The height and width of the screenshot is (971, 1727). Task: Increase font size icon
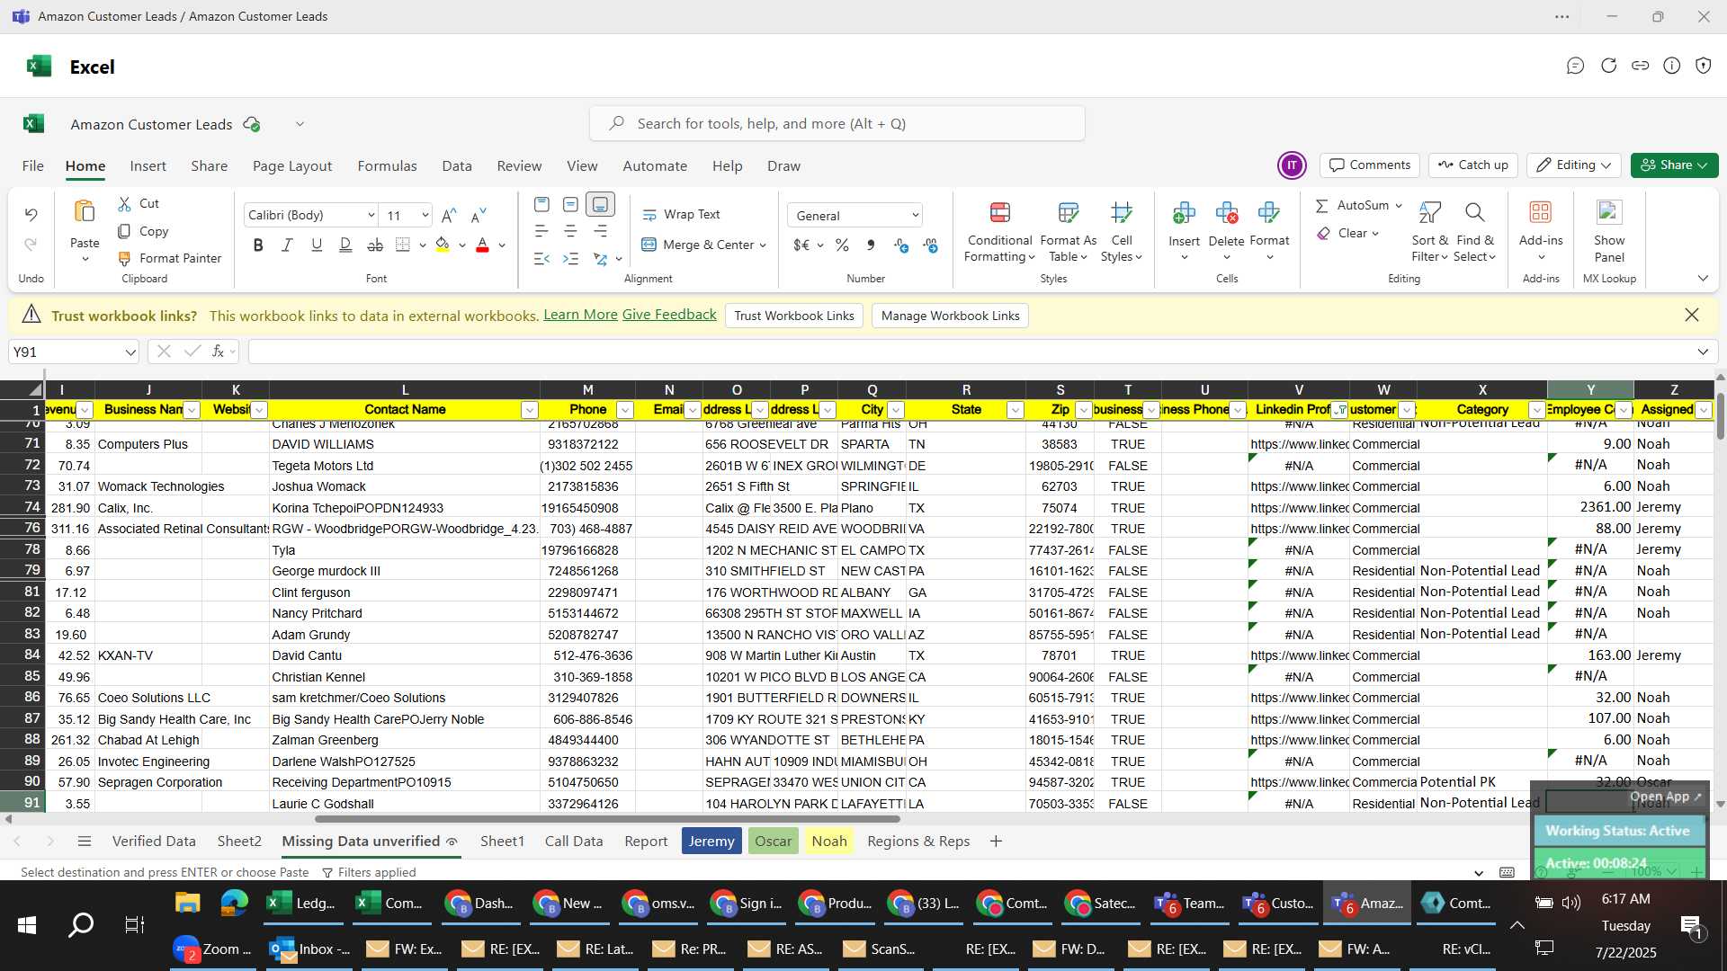pyautogui.click(x=449, y=216)
